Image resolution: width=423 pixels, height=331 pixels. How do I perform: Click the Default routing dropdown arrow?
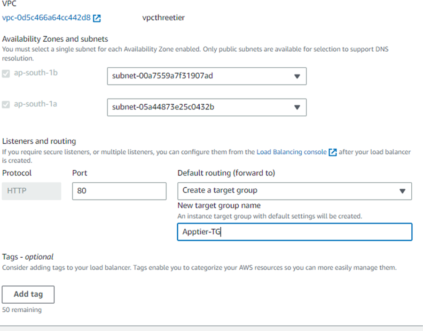click(403, 191)
